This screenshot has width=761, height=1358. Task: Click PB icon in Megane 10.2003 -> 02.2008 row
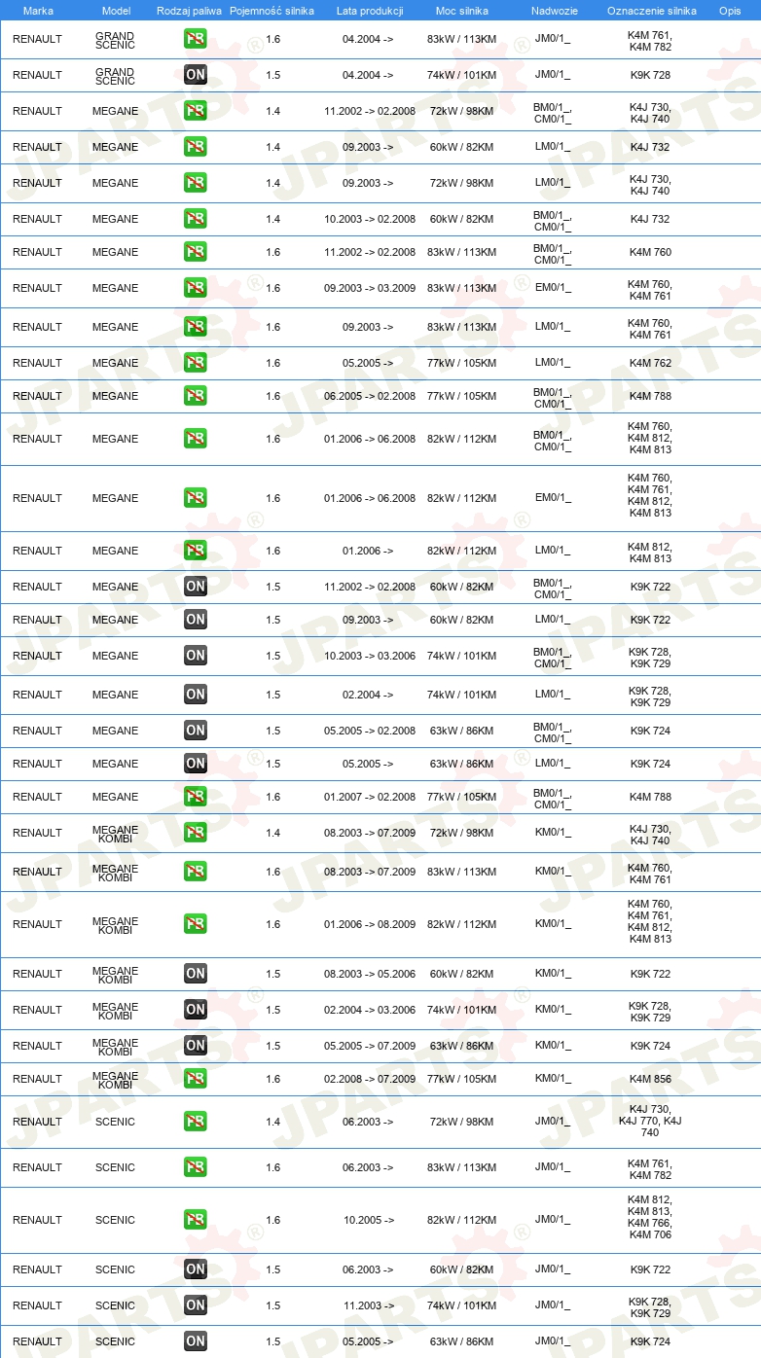(196, 219)
